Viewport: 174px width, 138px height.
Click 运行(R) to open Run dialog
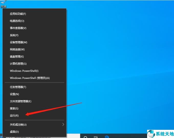(x=34, y=115)
